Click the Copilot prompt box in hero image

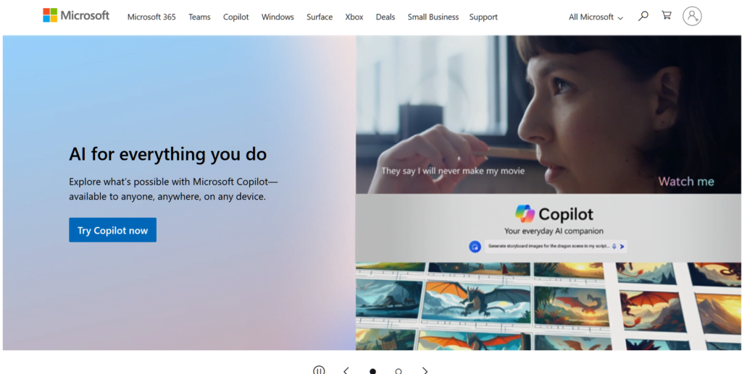(556, 246)
